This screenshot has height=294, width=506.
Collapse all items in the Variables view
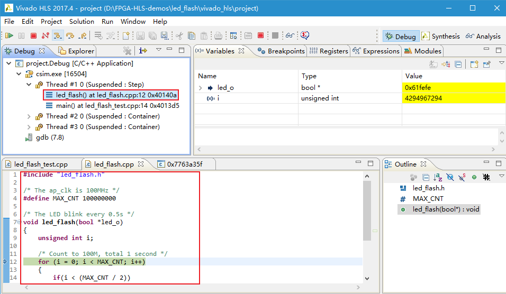pyautogui.click(x=458, y=64)
